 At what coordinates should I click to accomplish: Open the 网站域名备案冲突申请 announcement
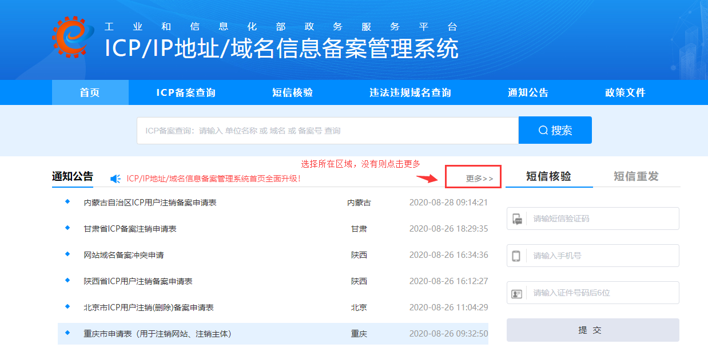pyautogui.click(x=125, y=255)
